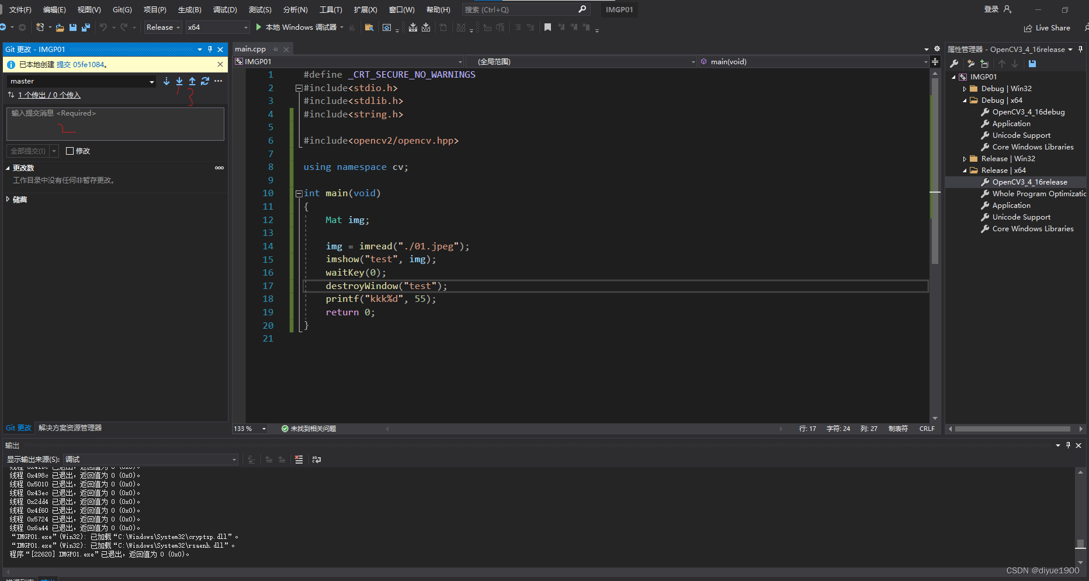
Task: Click the Undo arrow in main toolbar
Action: 103,27
